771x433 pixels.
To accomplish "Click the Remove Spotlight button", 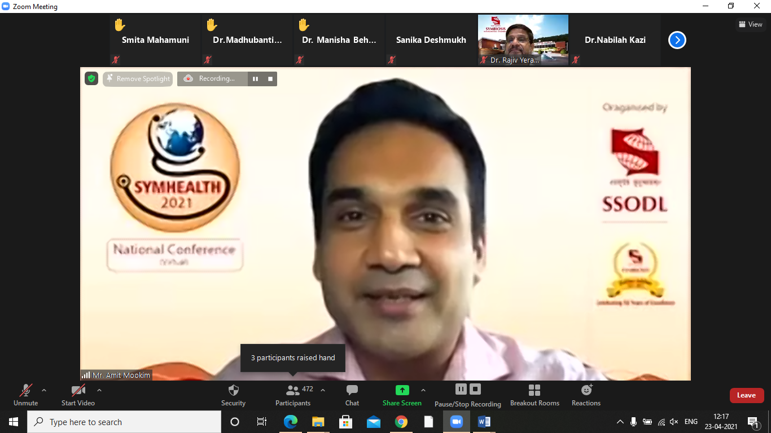I will [138, 79].
